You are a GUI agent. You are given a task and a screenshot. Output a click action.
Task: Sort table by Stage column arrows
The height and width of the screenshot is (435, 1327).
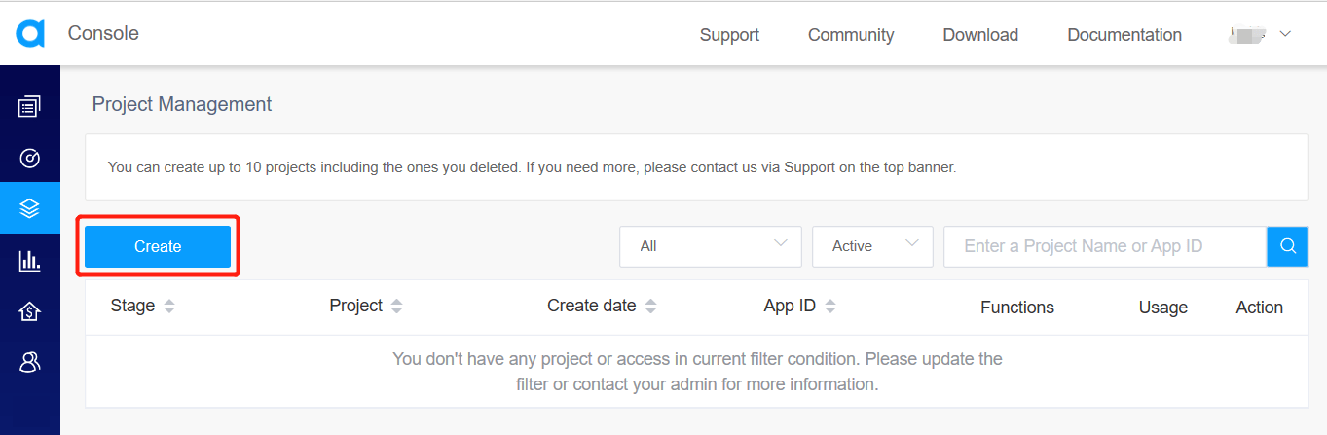pos(169,306)
